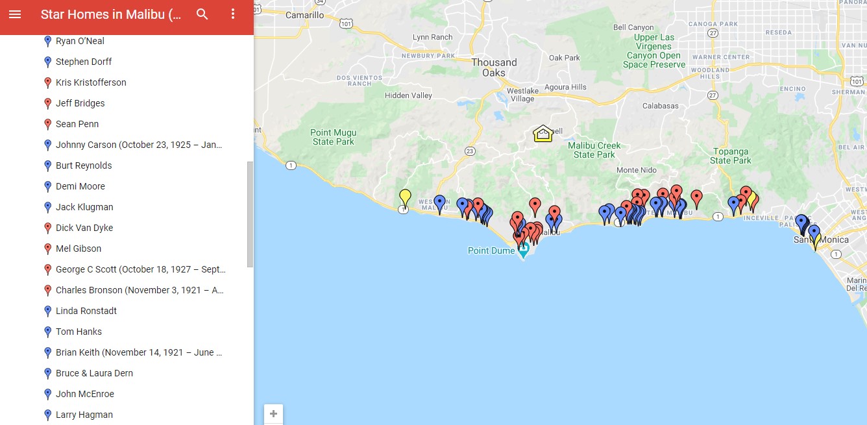
Task: Click the red pin next to Mel Gibson
Action: pyautogui.click(x=47, y=249)
